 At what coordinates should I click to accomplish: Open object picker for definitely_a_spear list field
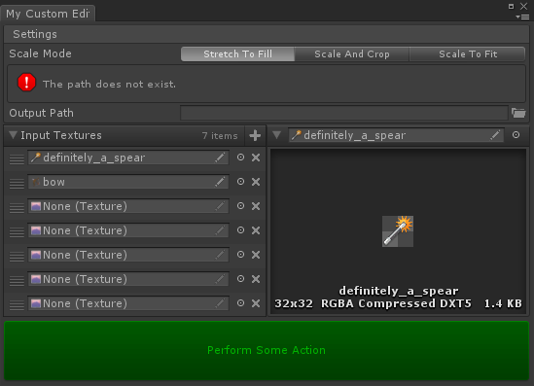click(x=240, y=158)
